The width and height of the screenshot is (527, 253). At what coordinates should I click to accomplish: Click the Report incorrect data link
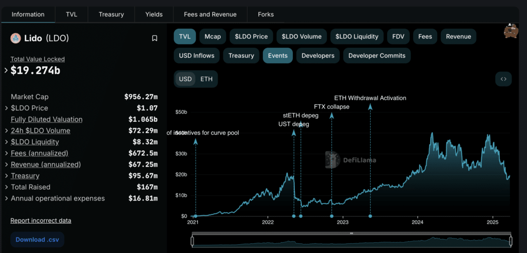pyautogui.click(x=41, y=221)
